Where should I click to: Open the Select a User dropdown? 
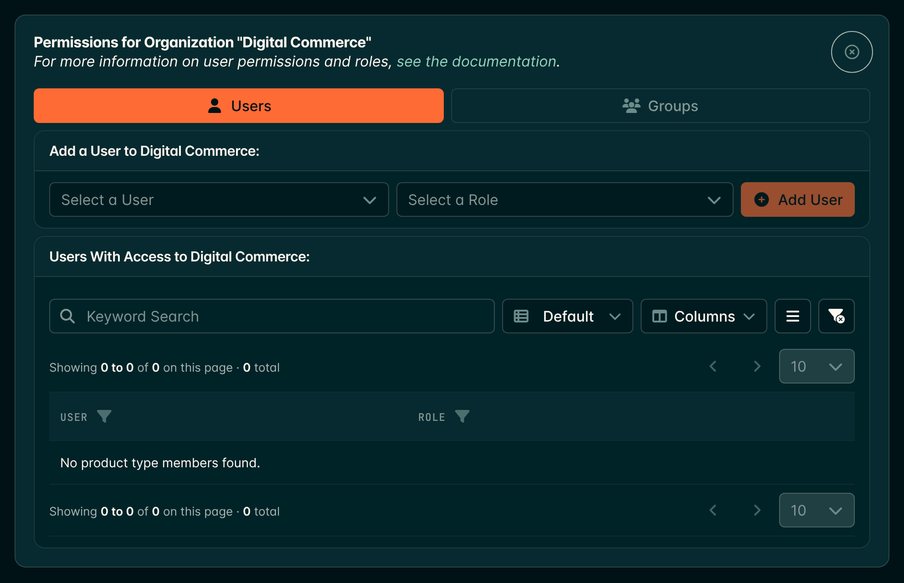coord(219,199)
